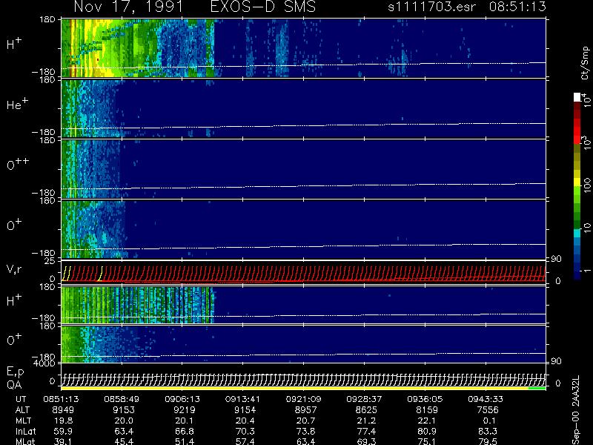The image size is (593, 445).
Task: Click UT value '0928:37'
Action: [x=364, y=399]
